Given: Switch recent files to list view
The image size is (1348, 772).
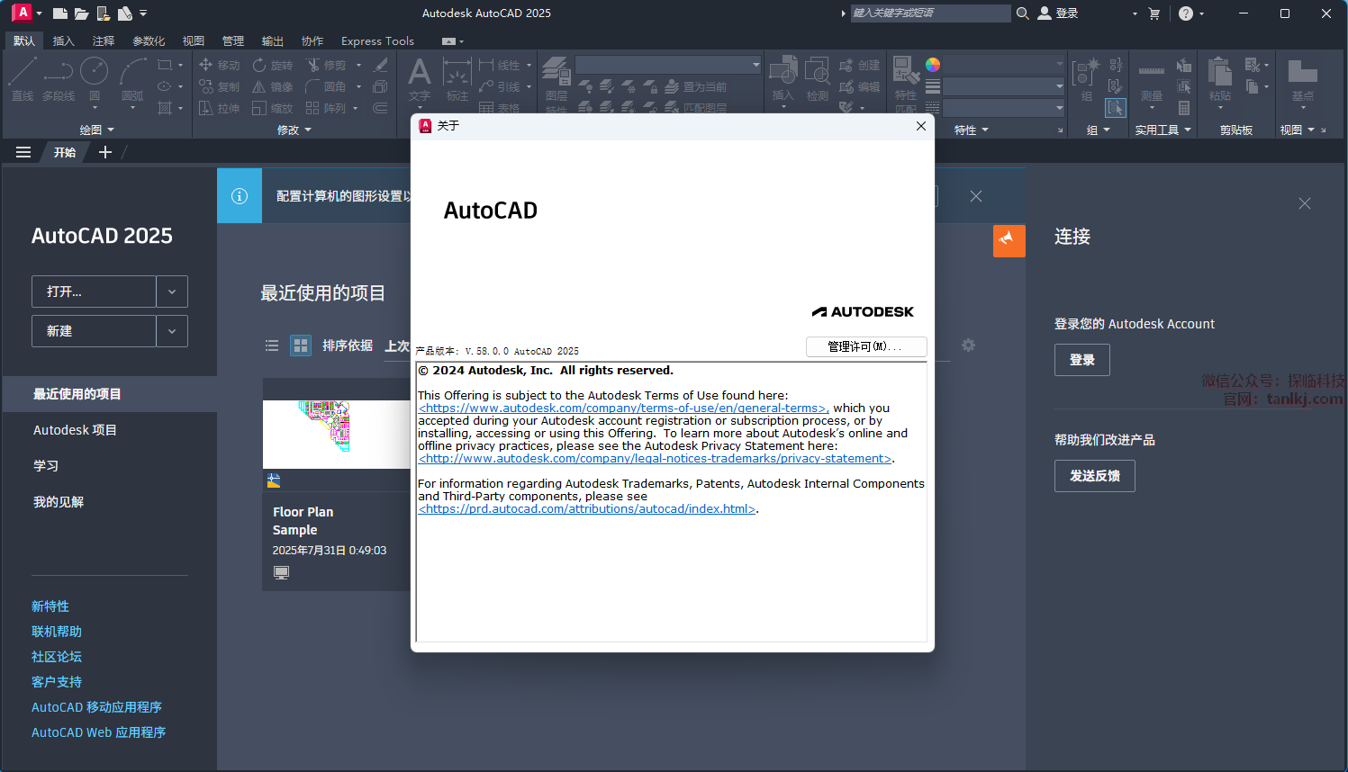Looking at the screenshot, I should [272, 346].
